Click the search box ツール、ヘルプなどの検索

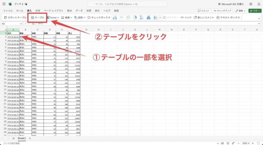point(127,4)
